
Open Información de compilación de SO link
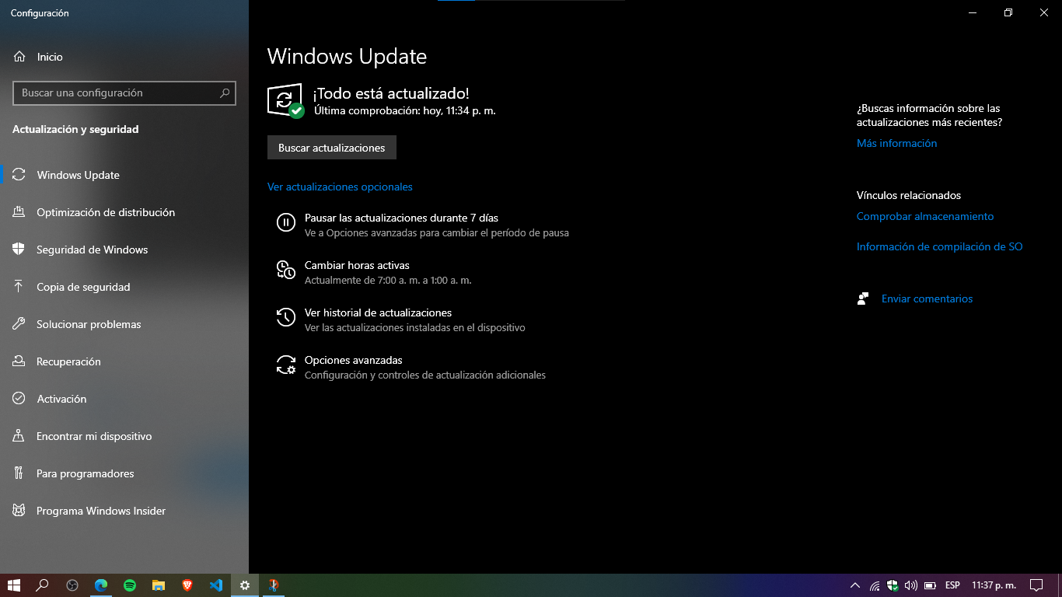939,246
